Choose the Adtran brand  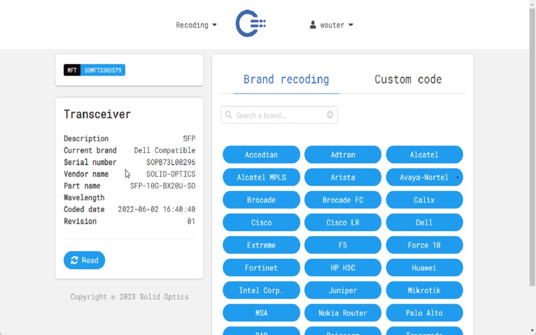343,155
